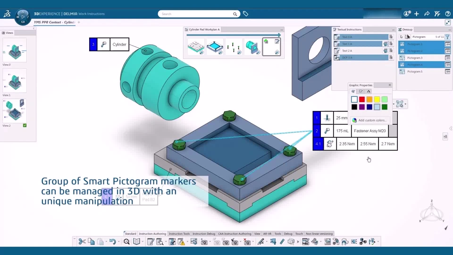Image resolution: width=453 pixels, height=255 pixels.
Task: Toggle the display icon on the Pictogram.4 row
Action: click(447, 65)
